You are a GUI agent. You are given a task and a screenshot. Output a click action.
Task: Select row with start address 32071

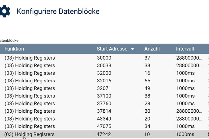tap(104, 88)
